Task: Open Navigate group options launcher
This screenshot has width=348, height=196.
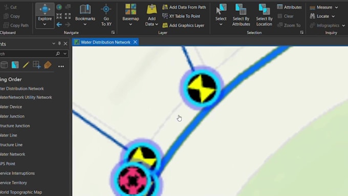Action: 113,32
